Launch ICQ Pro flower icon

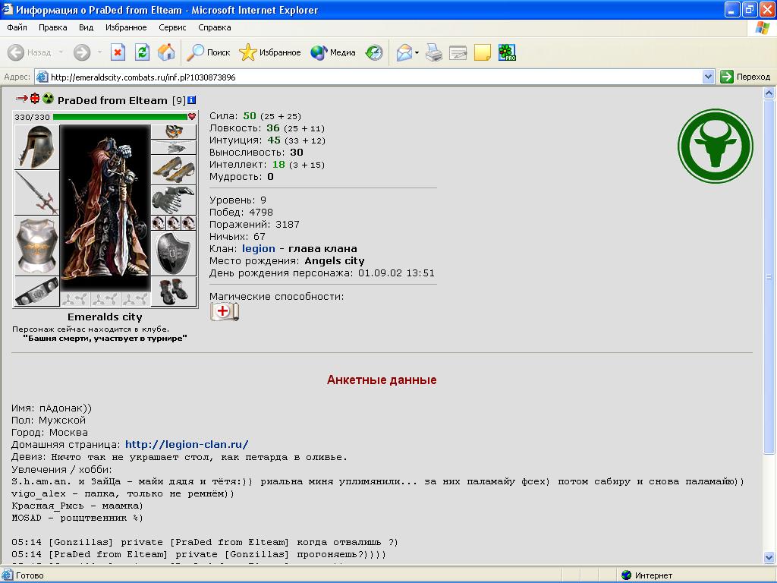[507, 52]
